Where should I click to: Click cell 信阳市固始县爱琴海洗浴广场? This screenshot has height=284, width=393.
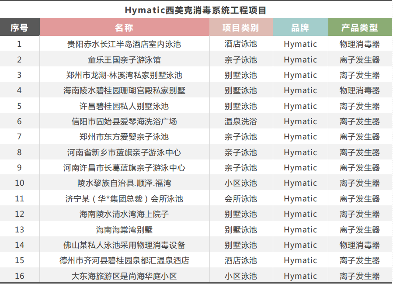(124, 121)
